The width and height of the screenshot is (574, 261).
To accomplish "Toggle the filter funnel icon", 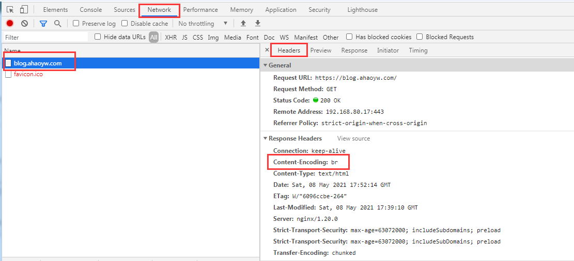I will [x=43, y=23].
